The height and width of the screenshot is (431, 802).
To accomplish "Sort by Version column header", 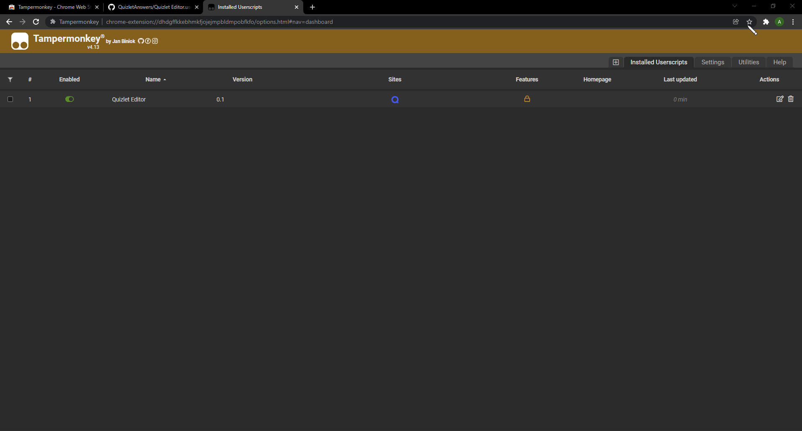I will click(x=242, y=79).
